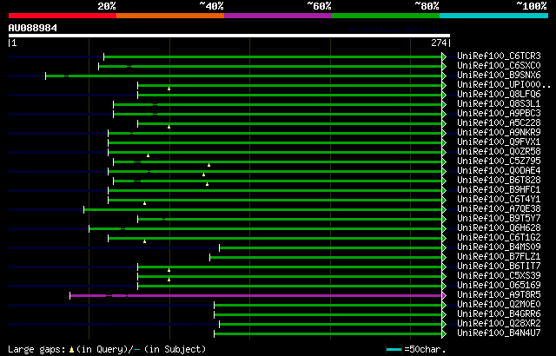556x356 pixels.
Task: Select the UniRef100_B4GRR6 label
Action: pos(499,314)
